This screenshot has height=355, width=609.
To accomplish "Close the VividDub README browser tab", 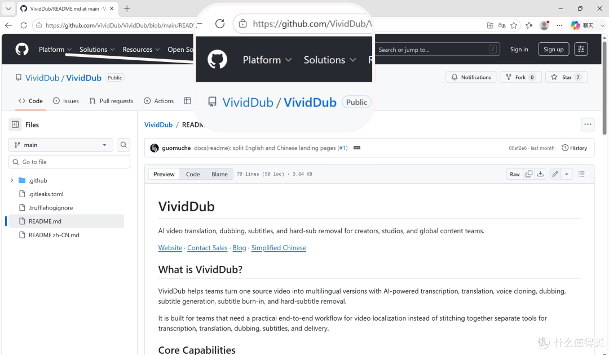I will pos(112,8).
